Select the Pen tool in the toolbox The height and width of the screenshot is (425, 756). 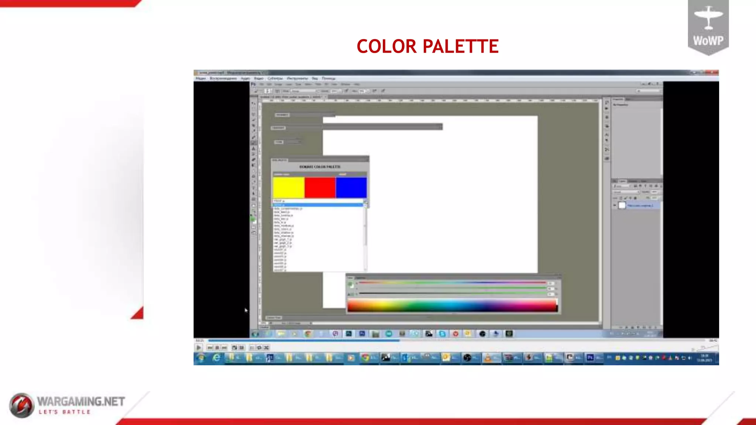point(253,182)
